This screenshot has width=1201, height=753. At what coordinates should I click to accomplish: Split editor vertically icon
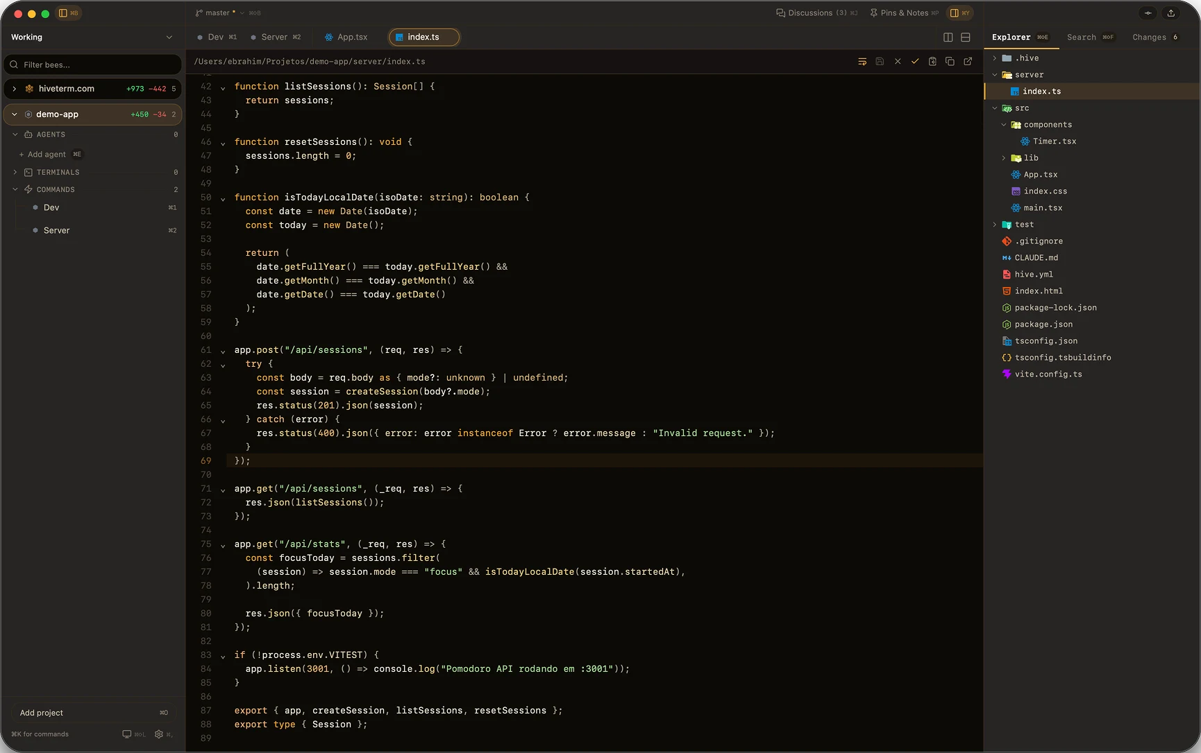click(948, 37)
